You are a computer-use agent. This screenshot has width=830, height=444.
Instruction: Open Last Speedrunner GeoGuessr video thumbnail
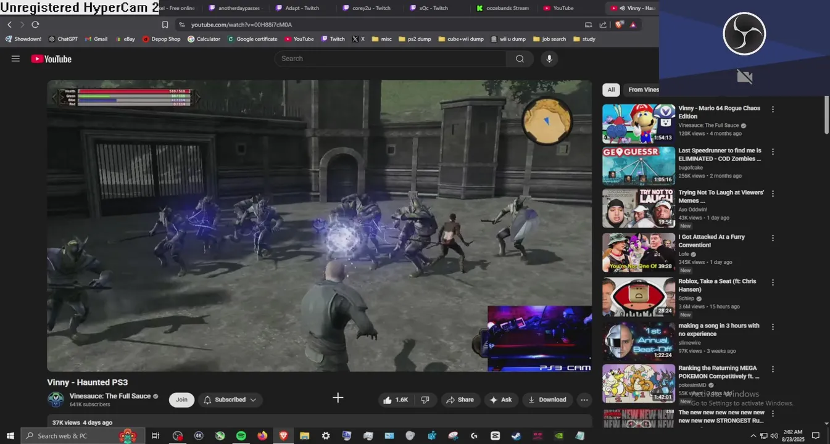click(638, 166)
